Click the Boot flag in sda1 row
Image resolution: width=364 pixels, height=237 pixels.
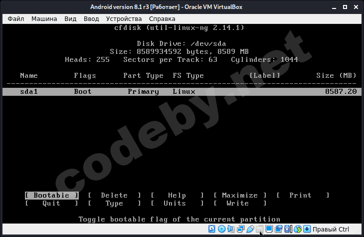(83, 91)
